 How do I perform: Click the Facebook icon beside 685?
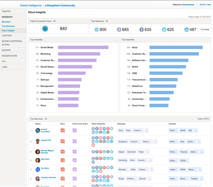pos(119,30)
